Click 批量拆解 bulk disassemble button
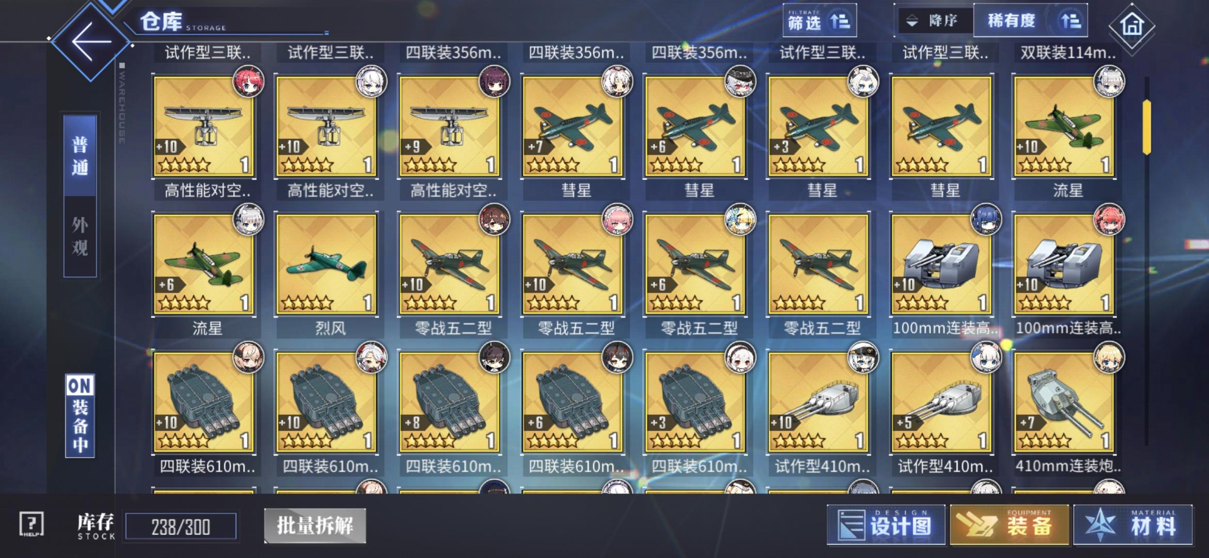The width and height of the screenshot is (1209, 558). [315, 525]
